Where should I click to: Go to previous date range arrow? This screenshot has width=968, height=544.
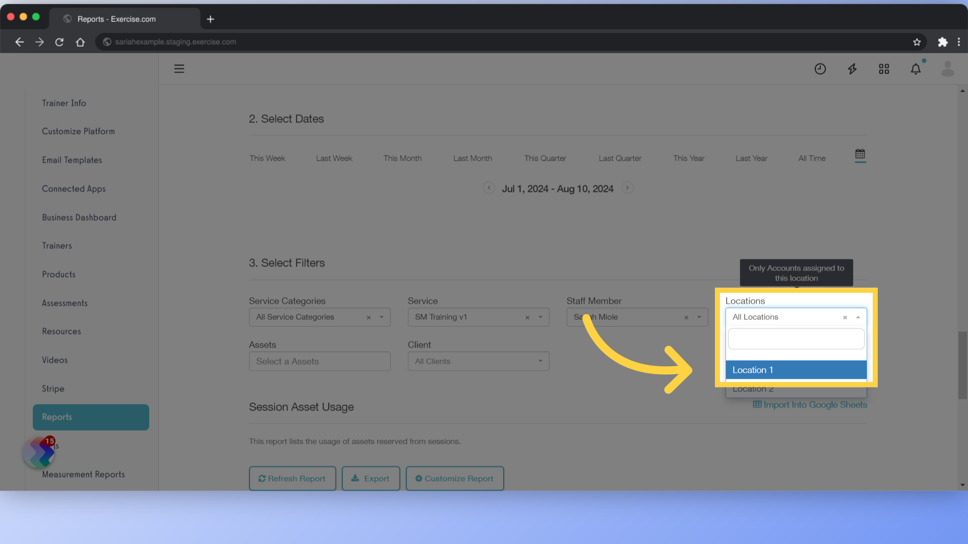point(489,188)
